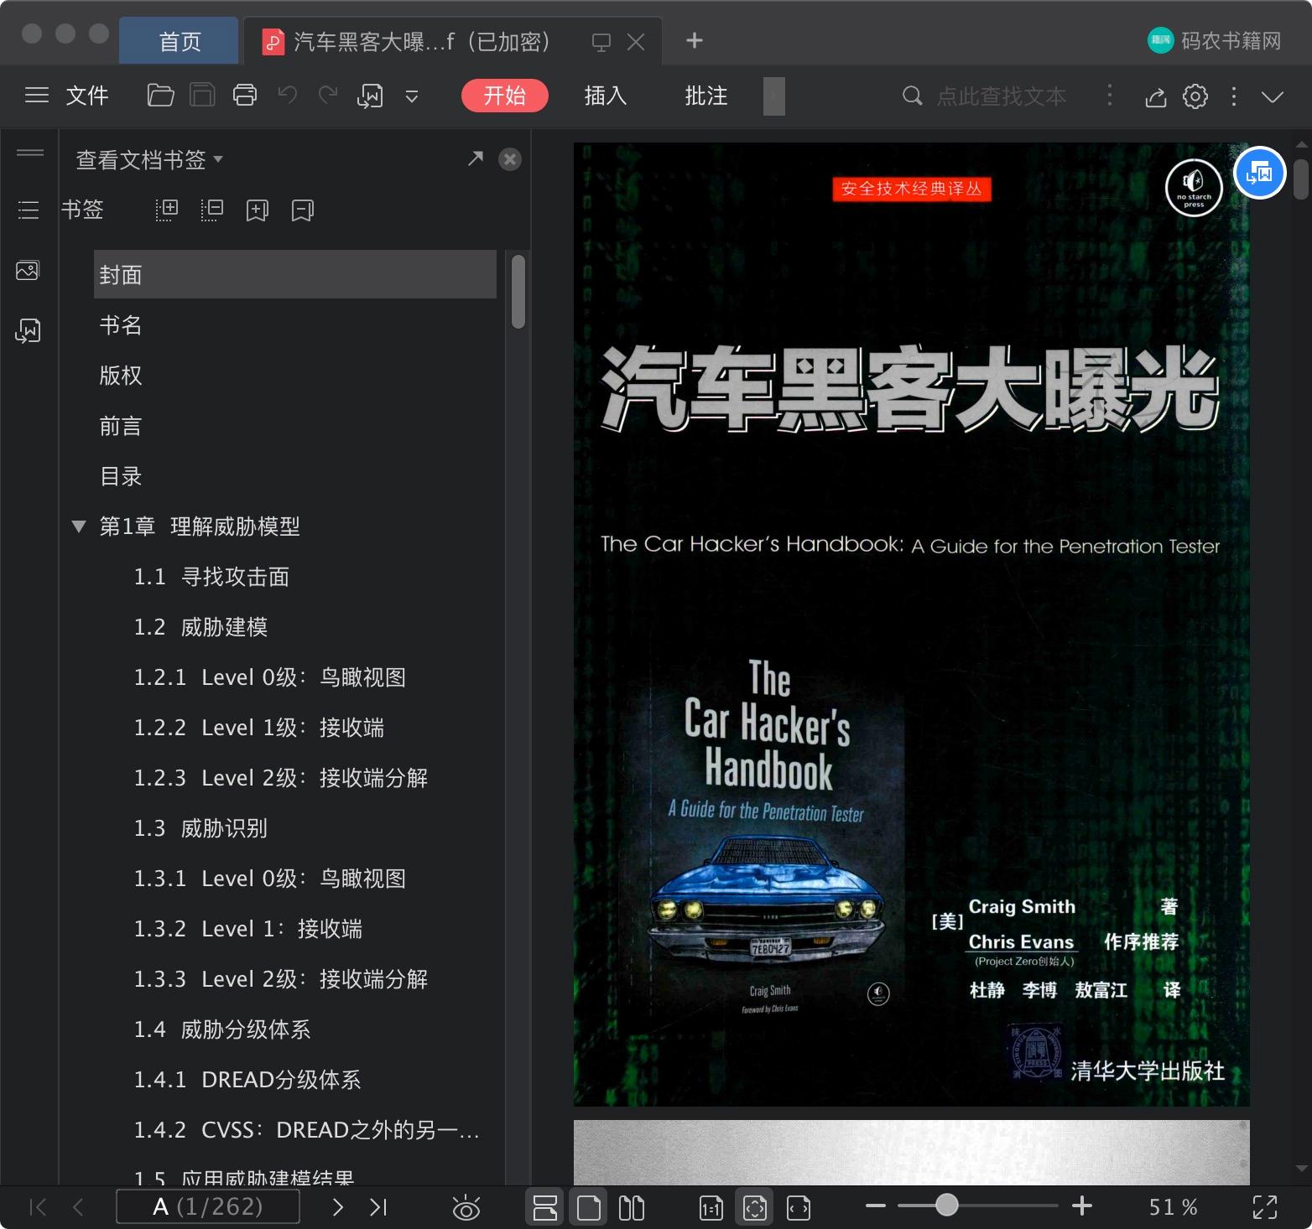Add a new tab with plus button

click(695, 40)
